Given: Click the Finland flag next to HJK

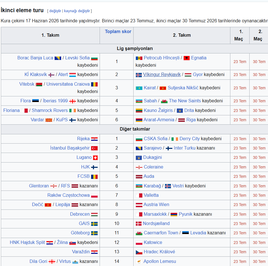Looking at the screenshot, I should coord(94,167).
